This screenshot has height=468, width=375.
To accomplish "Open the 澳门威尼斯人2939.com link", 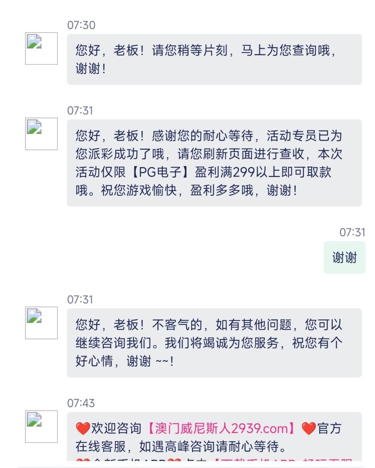I will tap(222, 428).
